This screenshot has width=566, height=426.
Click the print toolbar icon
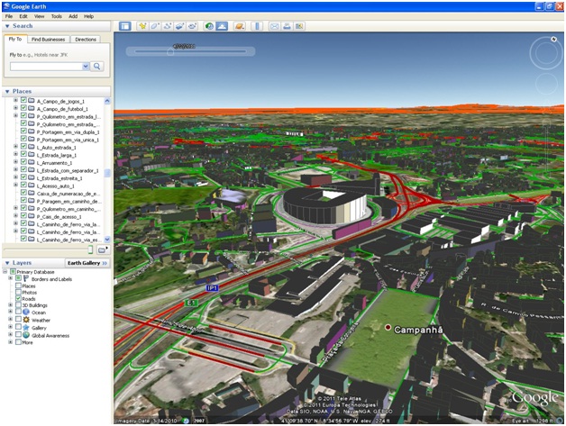tap(287, 26)
